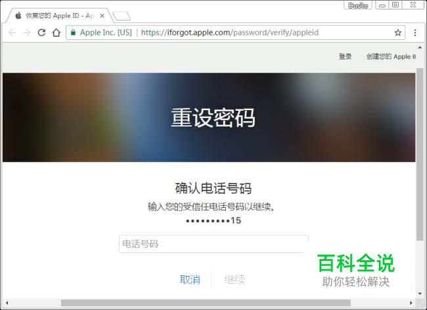Click the 确认电话号码 heading
This screenshot has width=427, height=310.
(213, 188)
